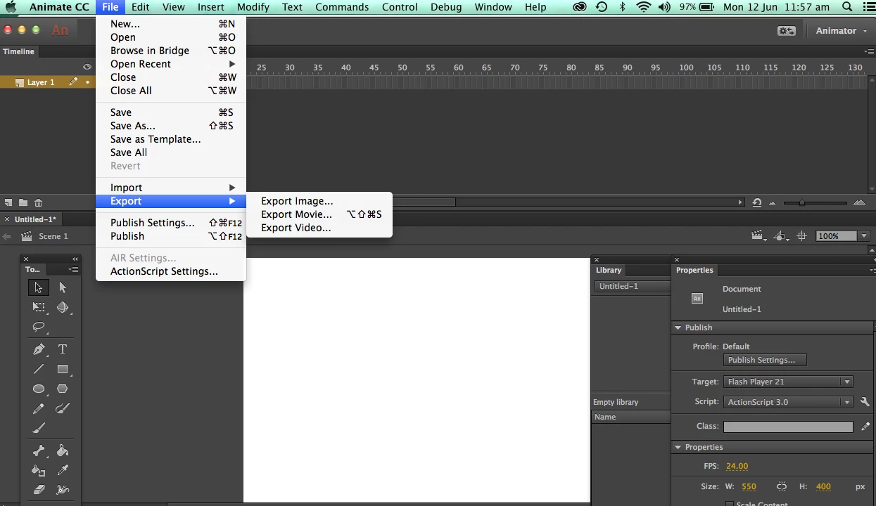Toggle the link width and height icon
This screenshot has height=506, width=876.
(x=782, y=486)
